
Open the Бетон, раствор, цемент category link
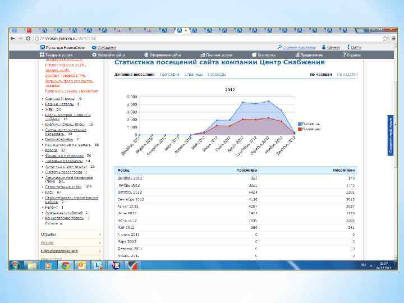(68, 117)
